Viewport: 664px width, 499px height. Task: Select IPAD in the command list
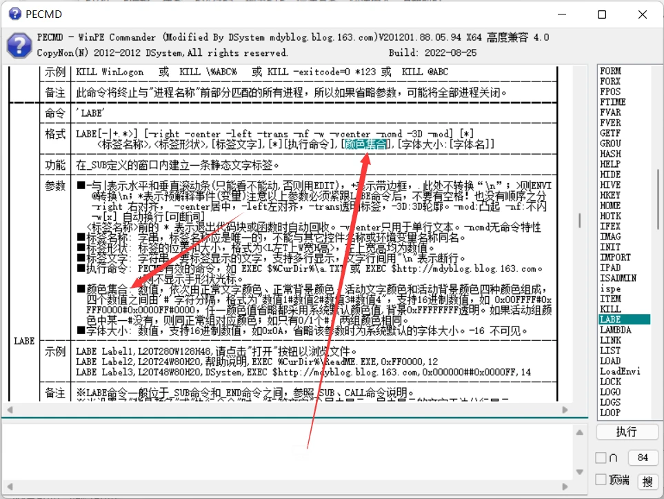point(610,268)
